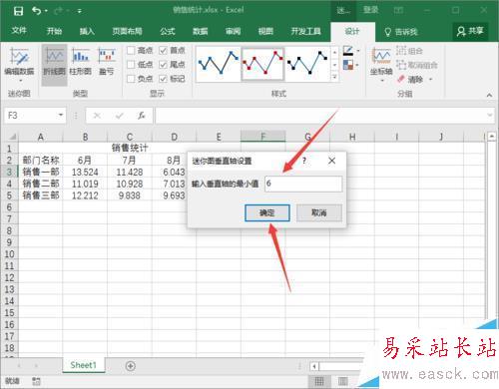Viewport: 499px width, 389px height.
Task: Choose the red-marker sparkline style thumbnail
Action: [262, 64]
